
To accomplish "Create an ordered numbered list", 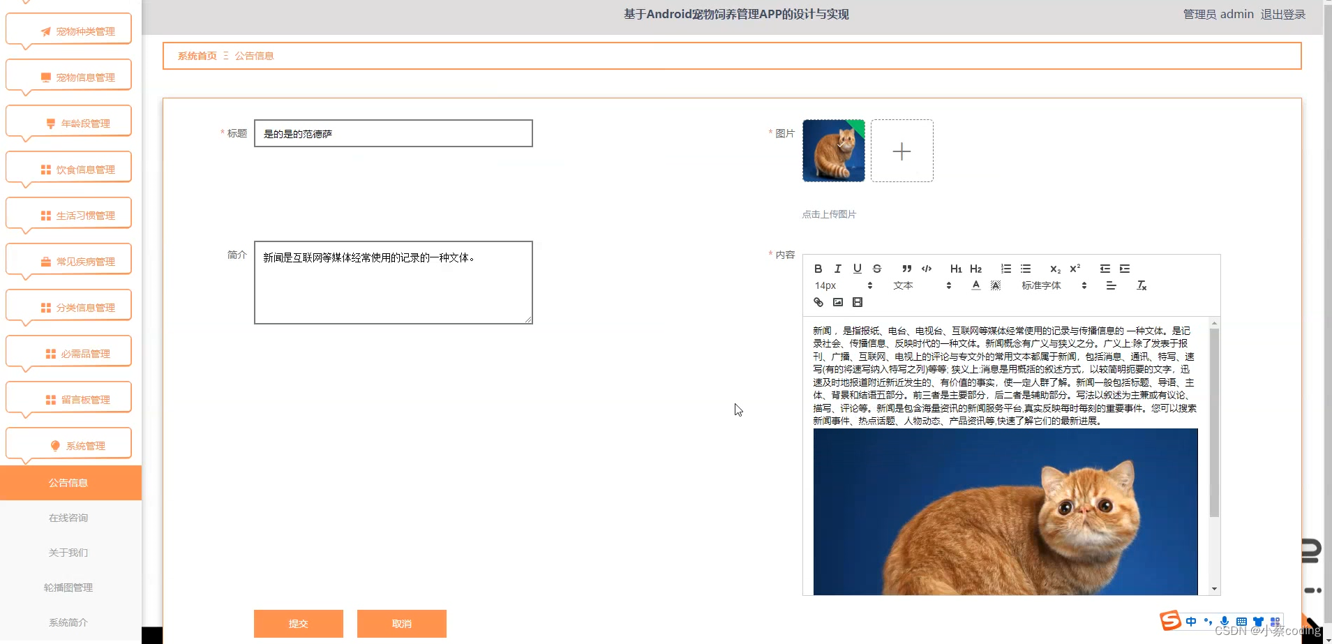I will coord(1006,269).
